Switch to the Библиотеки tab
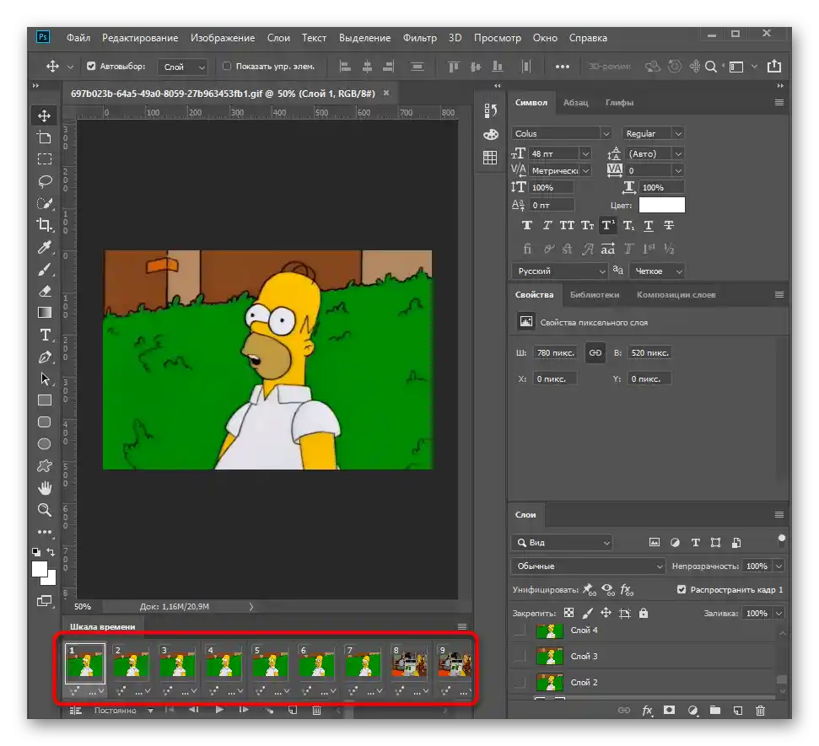819x746 pixels. point(594,295)
